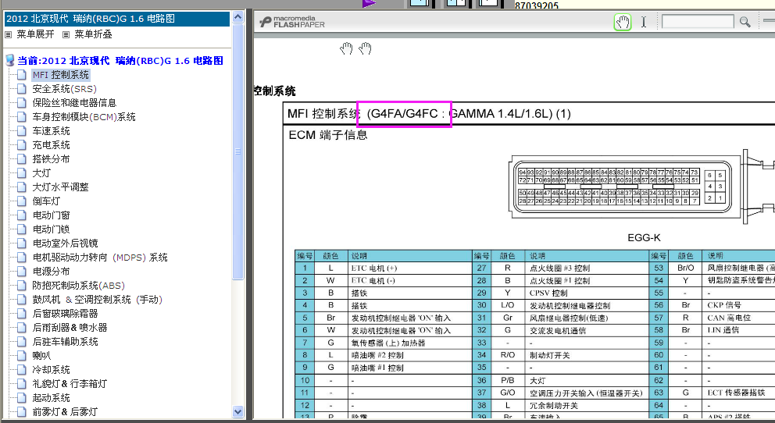The width and height of the screenshot is (775, 423).
Task: Click the page icon beside 充电系统
Action: coord(21,145)
